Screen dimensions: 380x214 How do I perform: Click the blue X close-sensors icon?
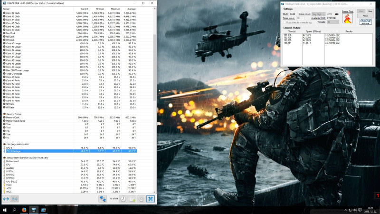[x=150, y=199]
